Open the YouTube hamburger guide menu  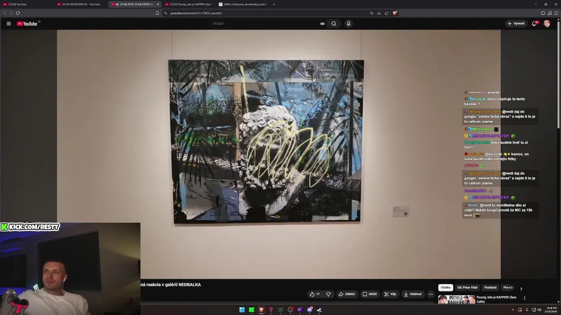coord(8,24)
